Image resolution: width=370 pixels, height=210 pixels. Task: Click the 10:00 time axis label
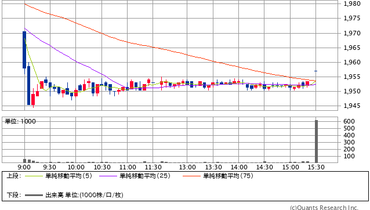point(76,167)
